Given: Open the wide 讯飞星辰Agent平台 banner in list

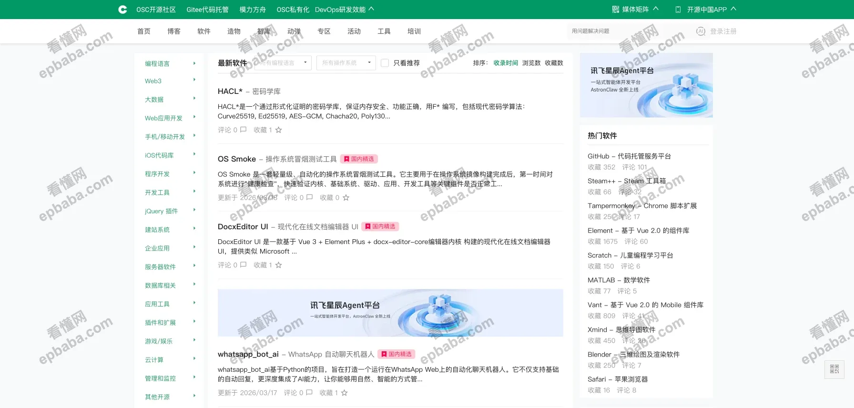Looking at the screenshot, I should 390,313.
